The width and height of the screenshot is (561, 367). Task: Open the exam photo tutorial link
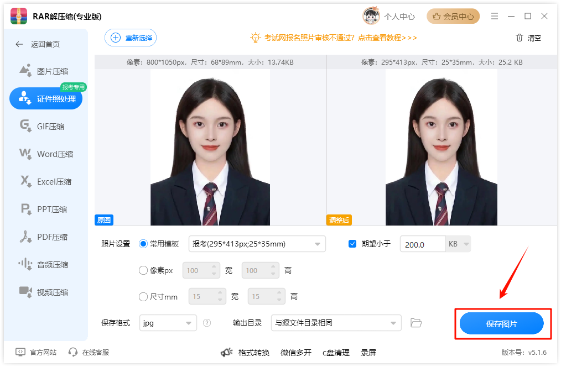pos(341,38)
